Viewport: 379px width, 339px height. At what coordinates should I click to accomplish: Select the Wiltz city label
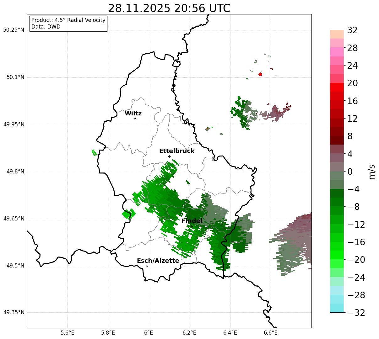pyautogui.click(x=133, y=114)
